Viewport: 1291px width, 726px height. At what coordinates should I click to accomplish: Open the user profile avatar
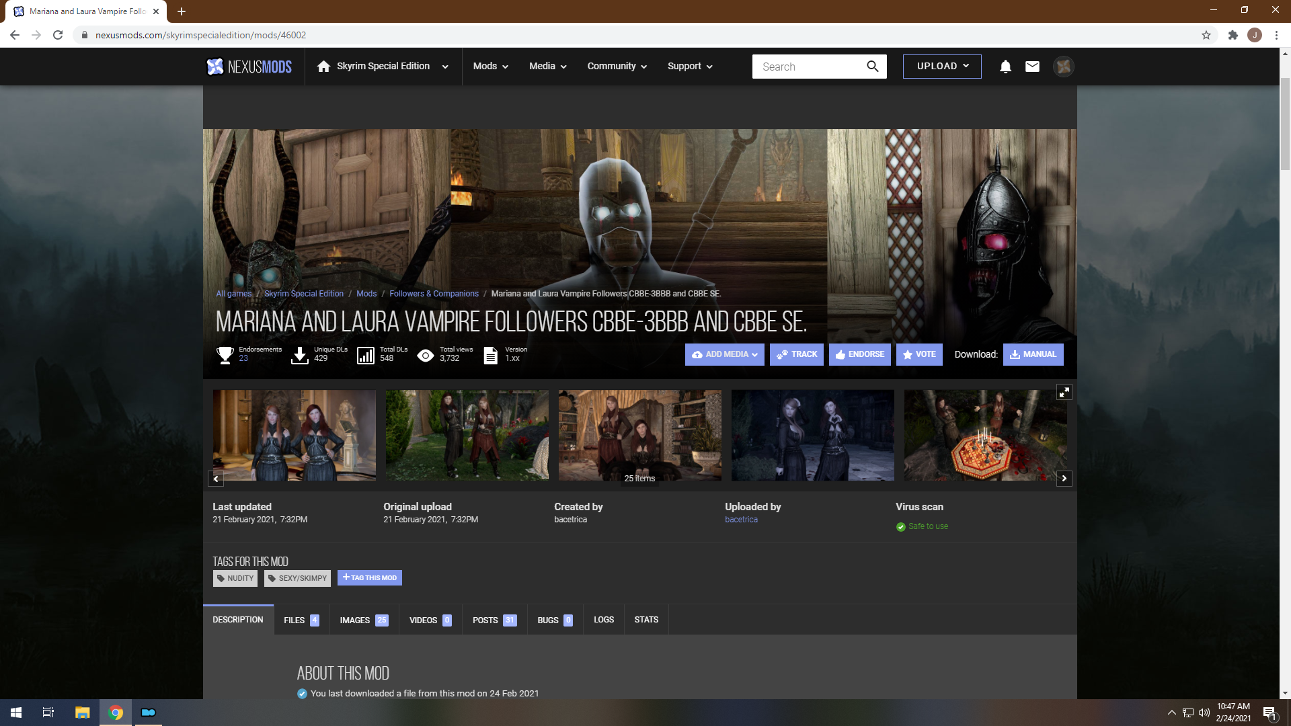point(1063,67)
